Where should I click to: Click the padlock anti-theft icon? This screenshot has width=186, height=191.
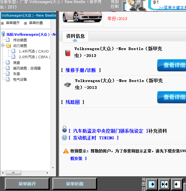[x=64, y=129]
